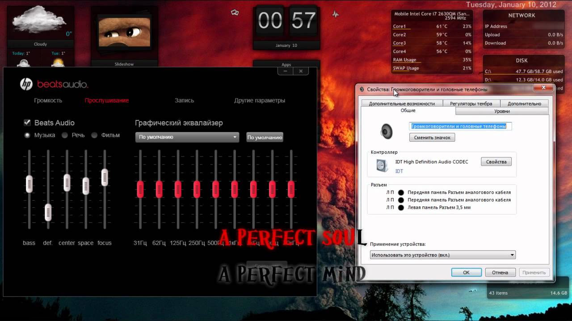Open the Громкость tab in Beats Audio
Image resolution: width=572 pixels, height=321 pixels.
48,100
